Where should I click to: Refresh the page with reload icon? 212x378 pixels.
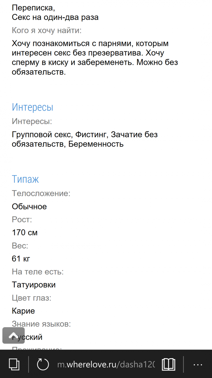click(43, 364)
